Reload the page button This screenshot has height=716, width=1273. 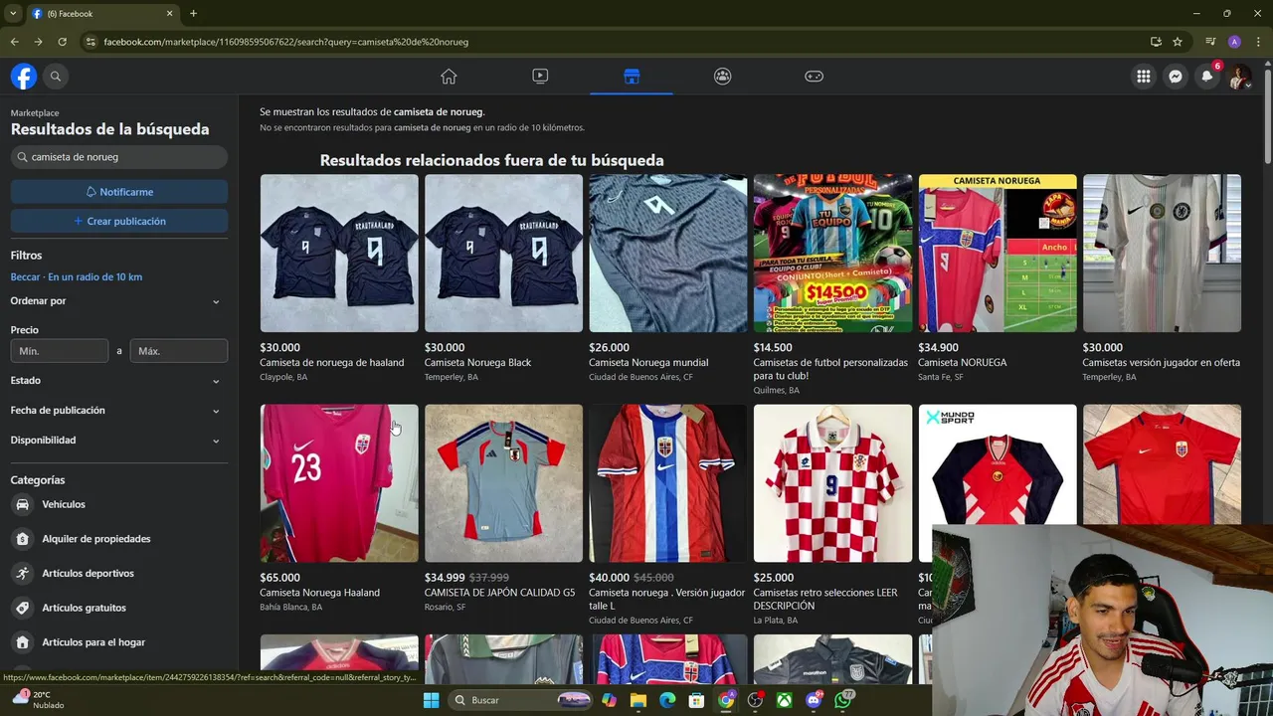[62, 42]
